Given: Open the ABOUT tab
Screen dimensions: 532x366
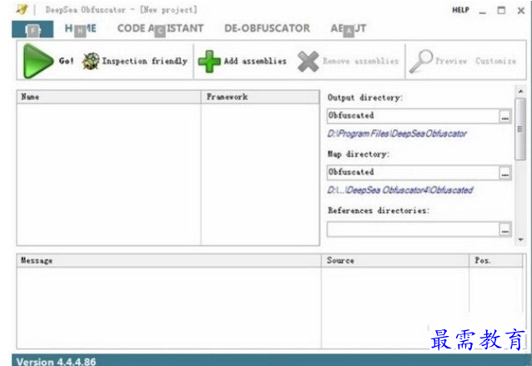Looking at the screenshot, I should (x=349, y=28).
